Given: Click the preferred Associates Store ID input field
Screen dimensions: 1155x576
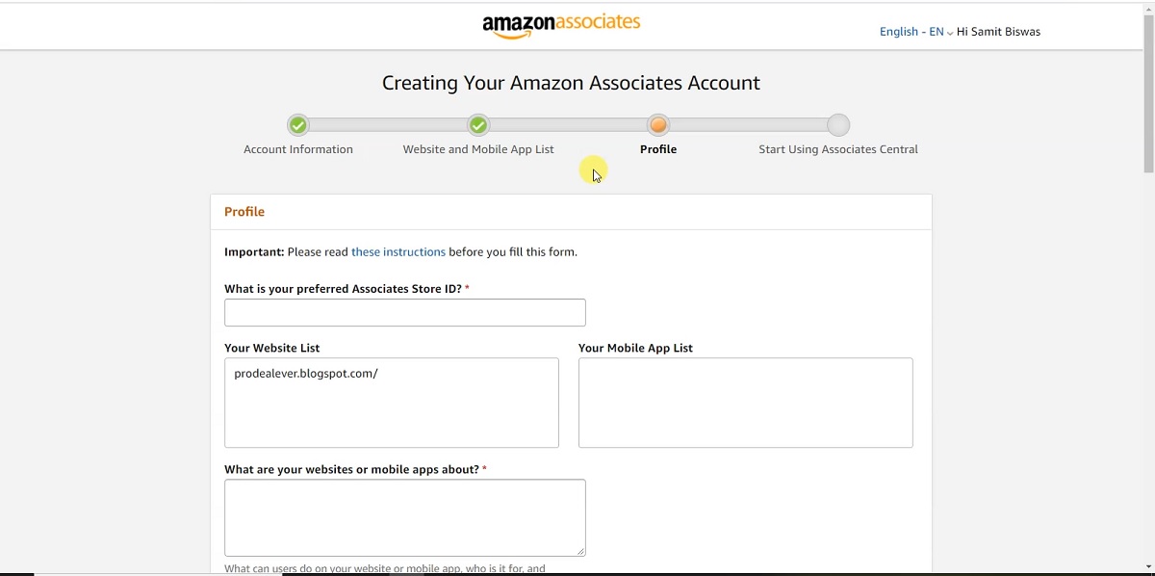Looking at the screenshot, I should [x=404, y=312].
